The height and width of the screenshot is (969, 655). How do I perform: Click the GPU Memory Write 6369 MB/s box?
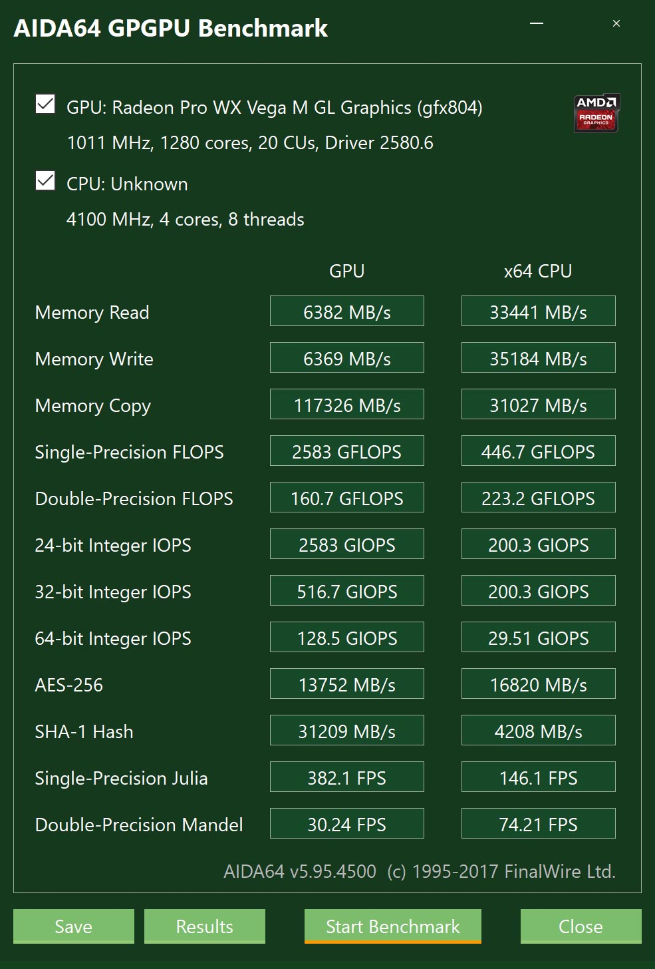click(x=347, y=357)
